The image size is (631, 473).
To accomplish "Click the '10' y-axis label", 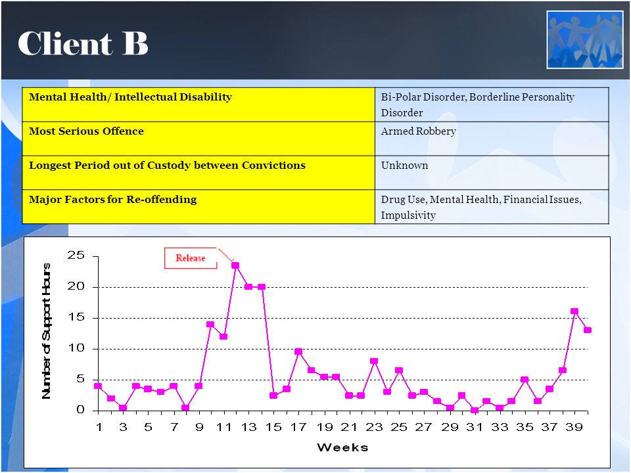I will click(76, 348).
